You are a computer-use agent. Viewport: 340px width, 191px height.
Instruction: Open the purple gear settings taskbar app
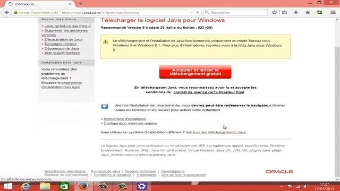[142, 186]
